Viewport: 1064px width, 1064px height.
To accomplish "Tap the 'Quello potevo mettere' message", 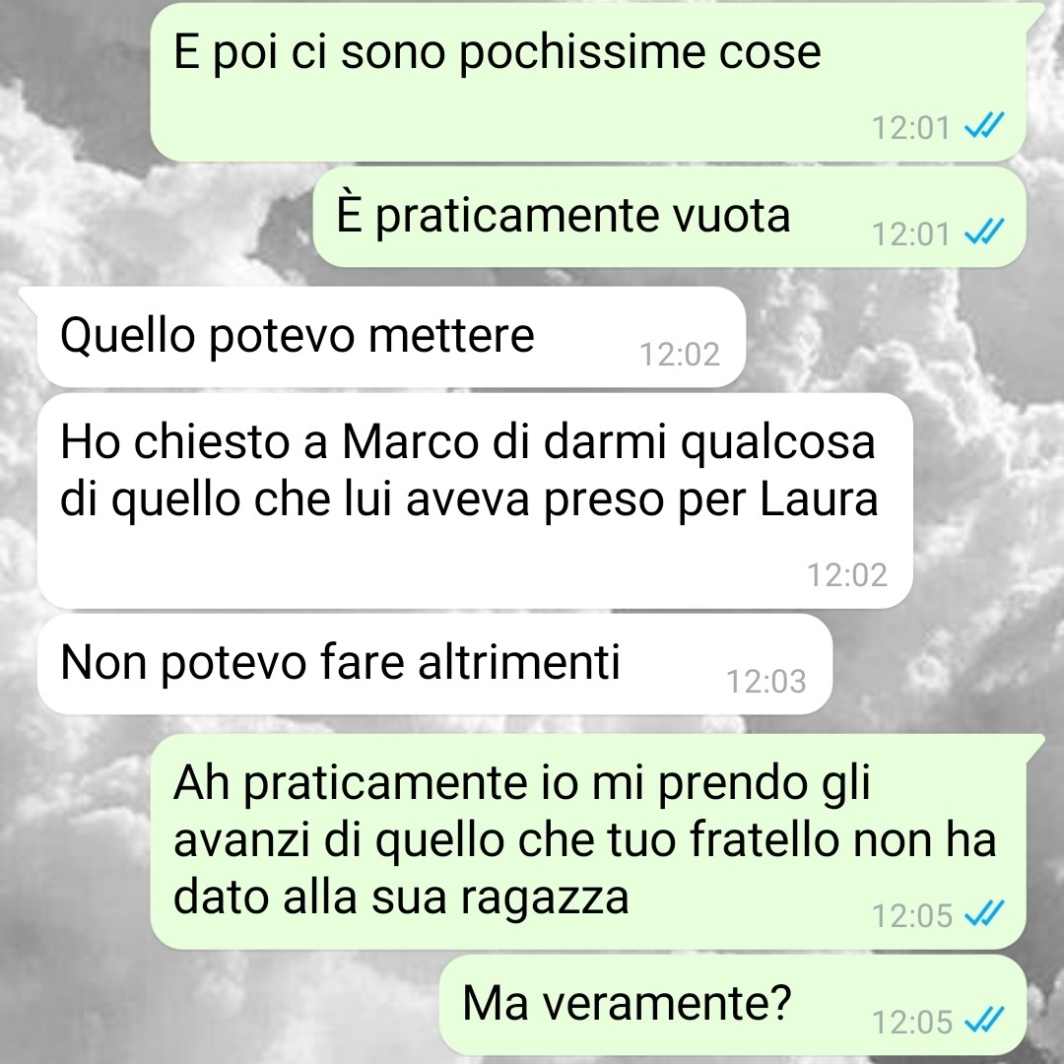I will tap(391, 337).
